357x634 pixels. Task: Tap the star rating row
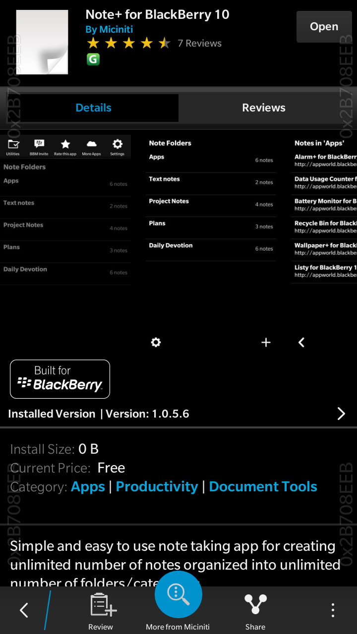(x=128, y=44)
